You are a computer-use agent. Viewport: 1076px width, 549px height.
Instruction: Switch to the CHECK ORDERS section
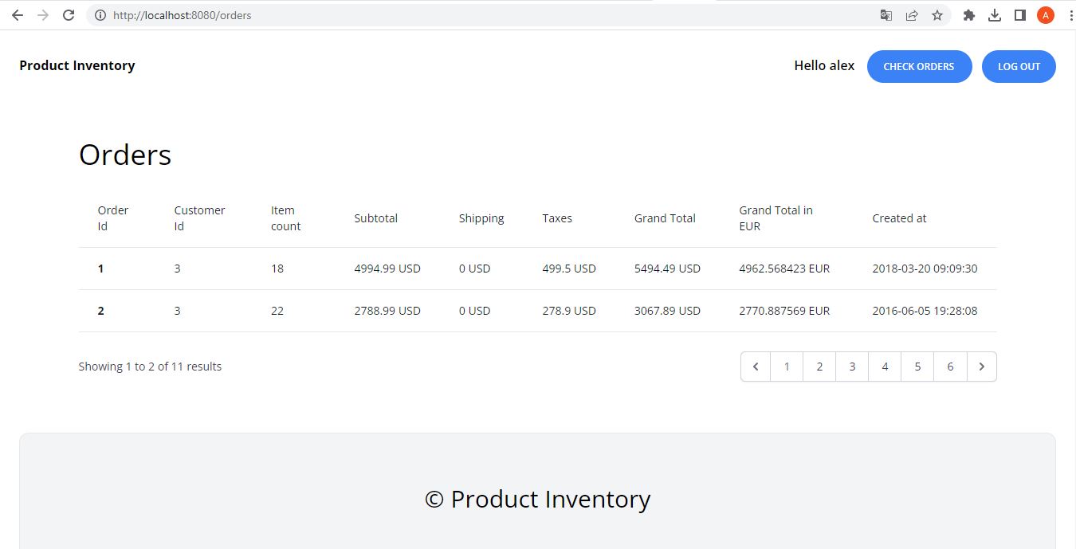coord(919,66)
